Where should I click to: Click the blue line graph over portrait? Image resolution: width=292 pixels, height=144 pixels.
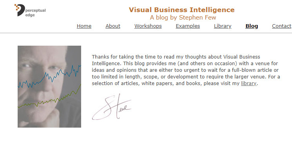click(x=49, y=76)
